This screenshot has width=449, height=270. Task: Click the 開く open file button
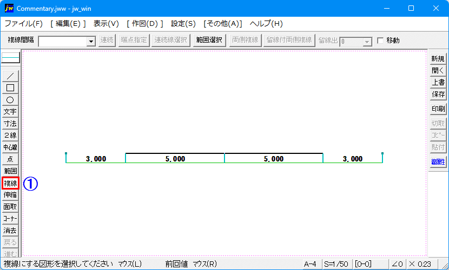[438, 71]
